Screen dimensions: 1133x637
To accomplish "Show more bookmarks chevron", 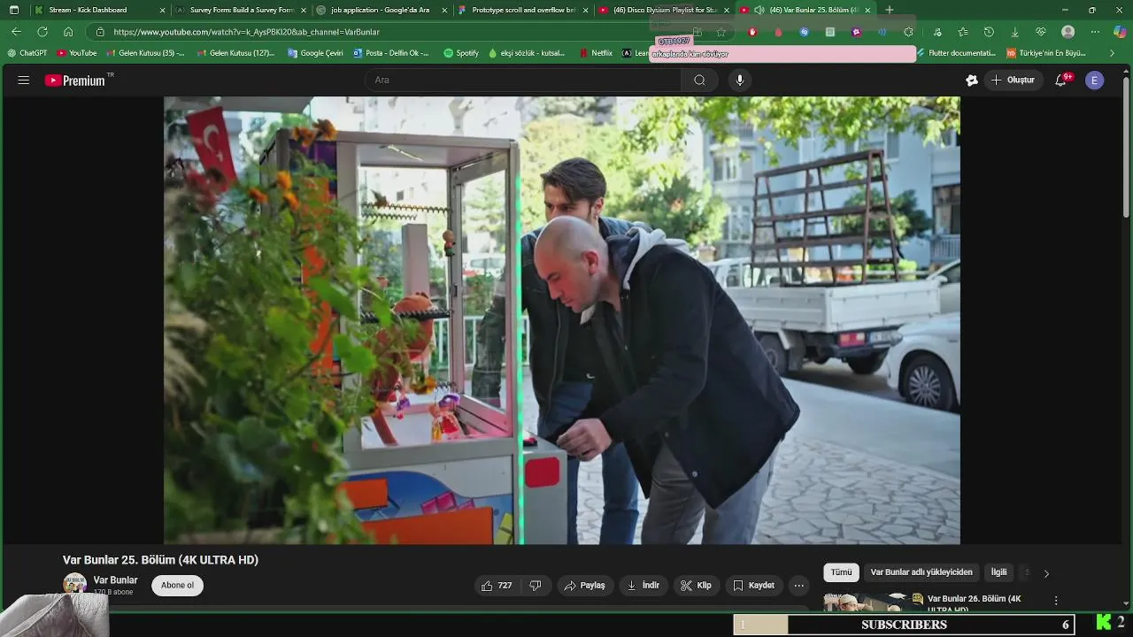I will click(x=1113, y=53).
